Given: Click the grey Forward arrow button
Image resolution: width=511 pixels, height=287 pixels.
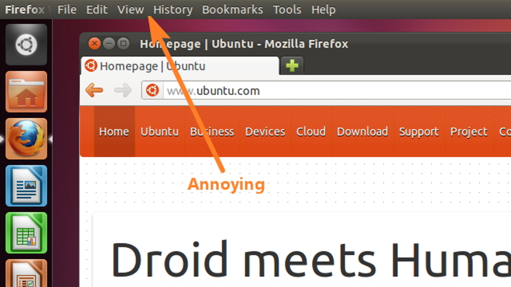Looking at the screenshot, I should click(x=123, y=90).
